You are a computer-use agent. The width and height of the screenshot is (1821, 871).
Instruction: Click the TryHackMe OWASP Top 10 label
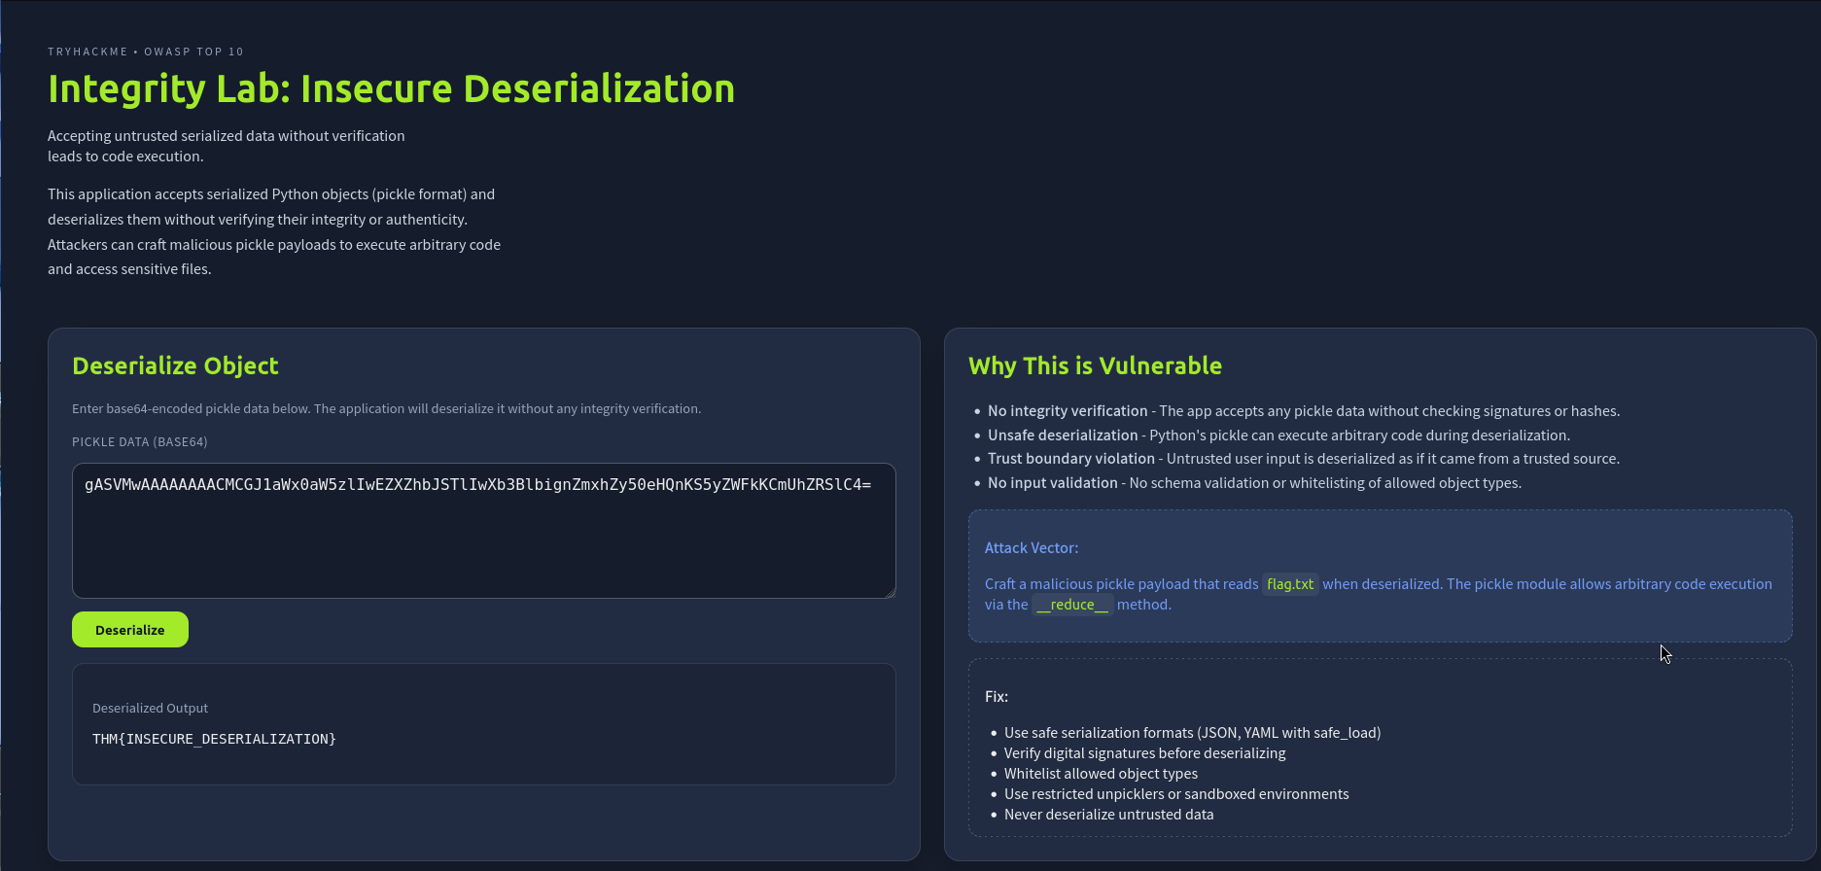pos(146,52)
